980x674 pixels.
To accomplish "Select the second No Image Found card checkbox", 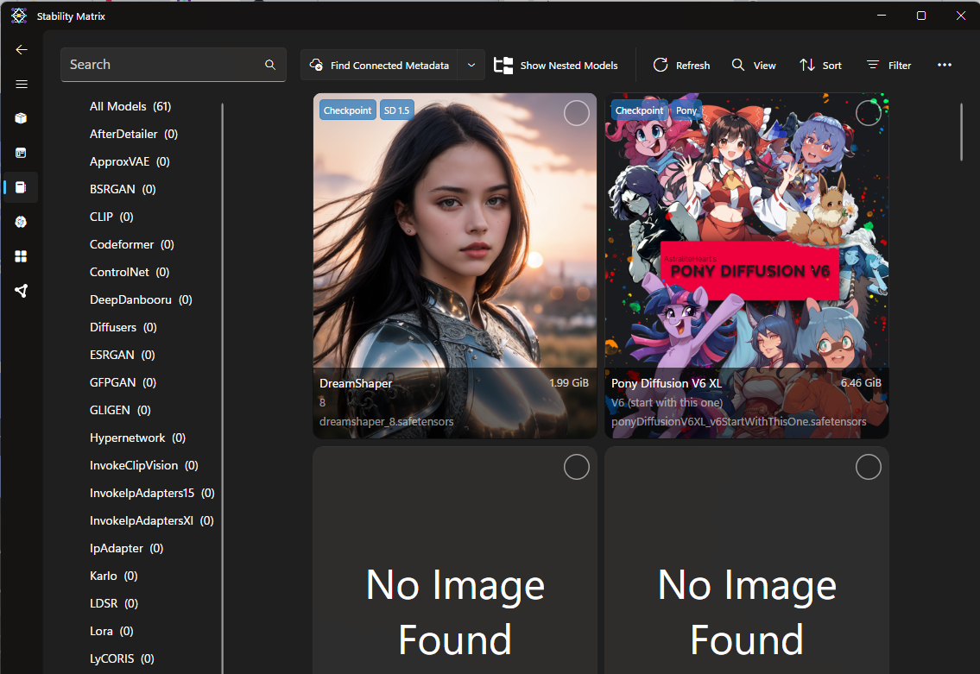I will 868,467.
